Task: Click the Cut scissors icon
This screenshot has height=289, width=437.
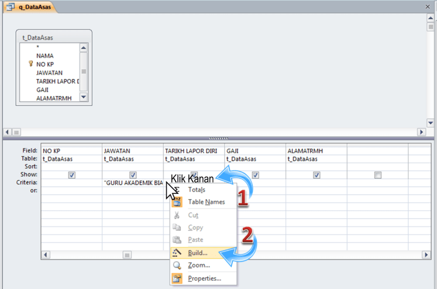Action: [177, 215]
